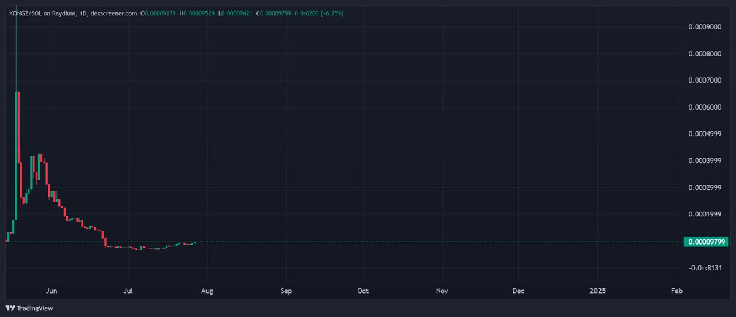Click the Jun label on the time axis
Screen dimensions: 736x317
52,291
